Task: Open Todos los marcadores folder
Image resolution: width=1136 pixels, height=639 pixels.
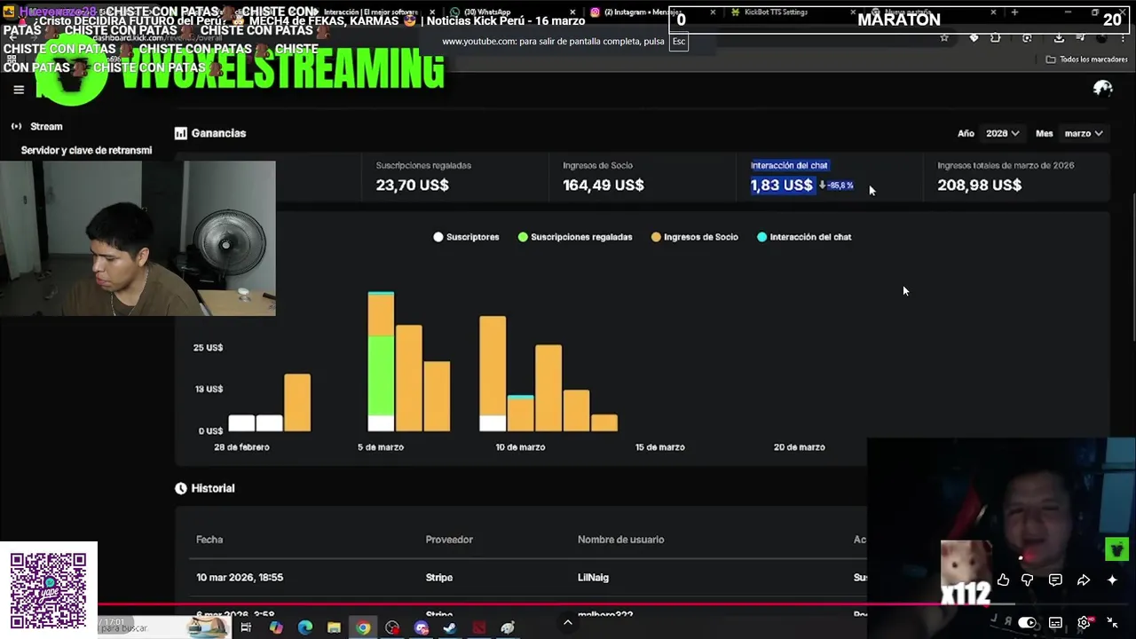Action: point(1086,59)
